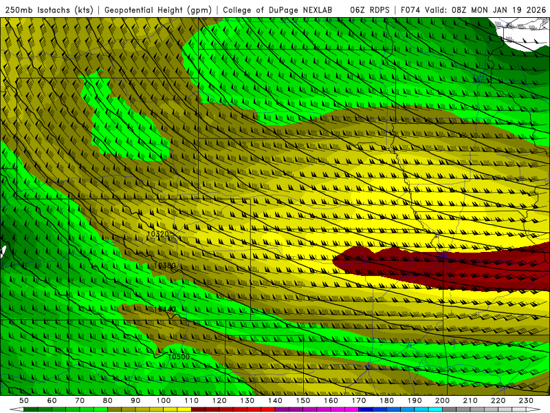Click the 230 value on the color scale

[x=526, y=401]
